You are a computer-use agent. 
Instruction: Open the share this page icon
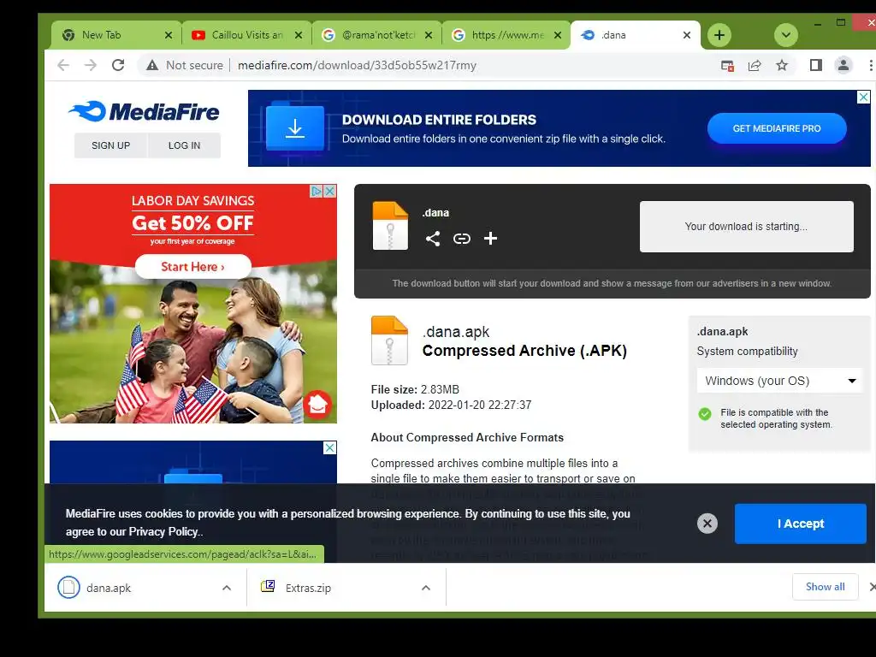point(755,65)
